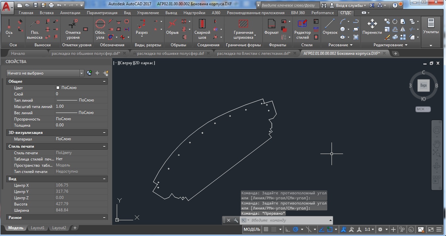Toggle object snap tracking in status bar
Screen dimensions: 446x236
(322, 229)
